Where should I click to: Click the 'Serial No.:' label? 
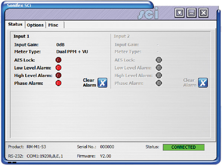[86, 147]
